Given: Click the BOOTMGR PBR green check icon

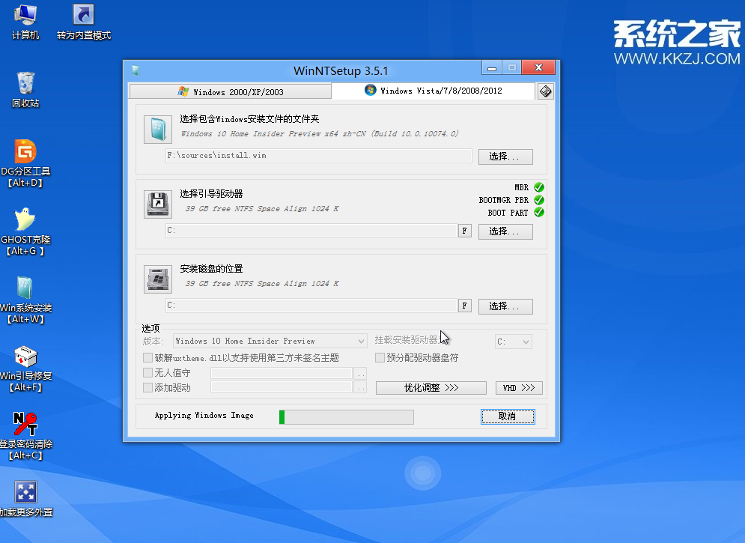Looking at the screenshot, I should coord(539,200).
